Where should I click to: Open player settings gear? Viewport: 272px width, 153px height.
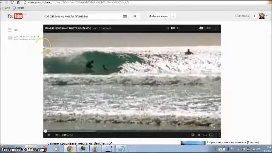pyautogui.click(x=193, y=135)
